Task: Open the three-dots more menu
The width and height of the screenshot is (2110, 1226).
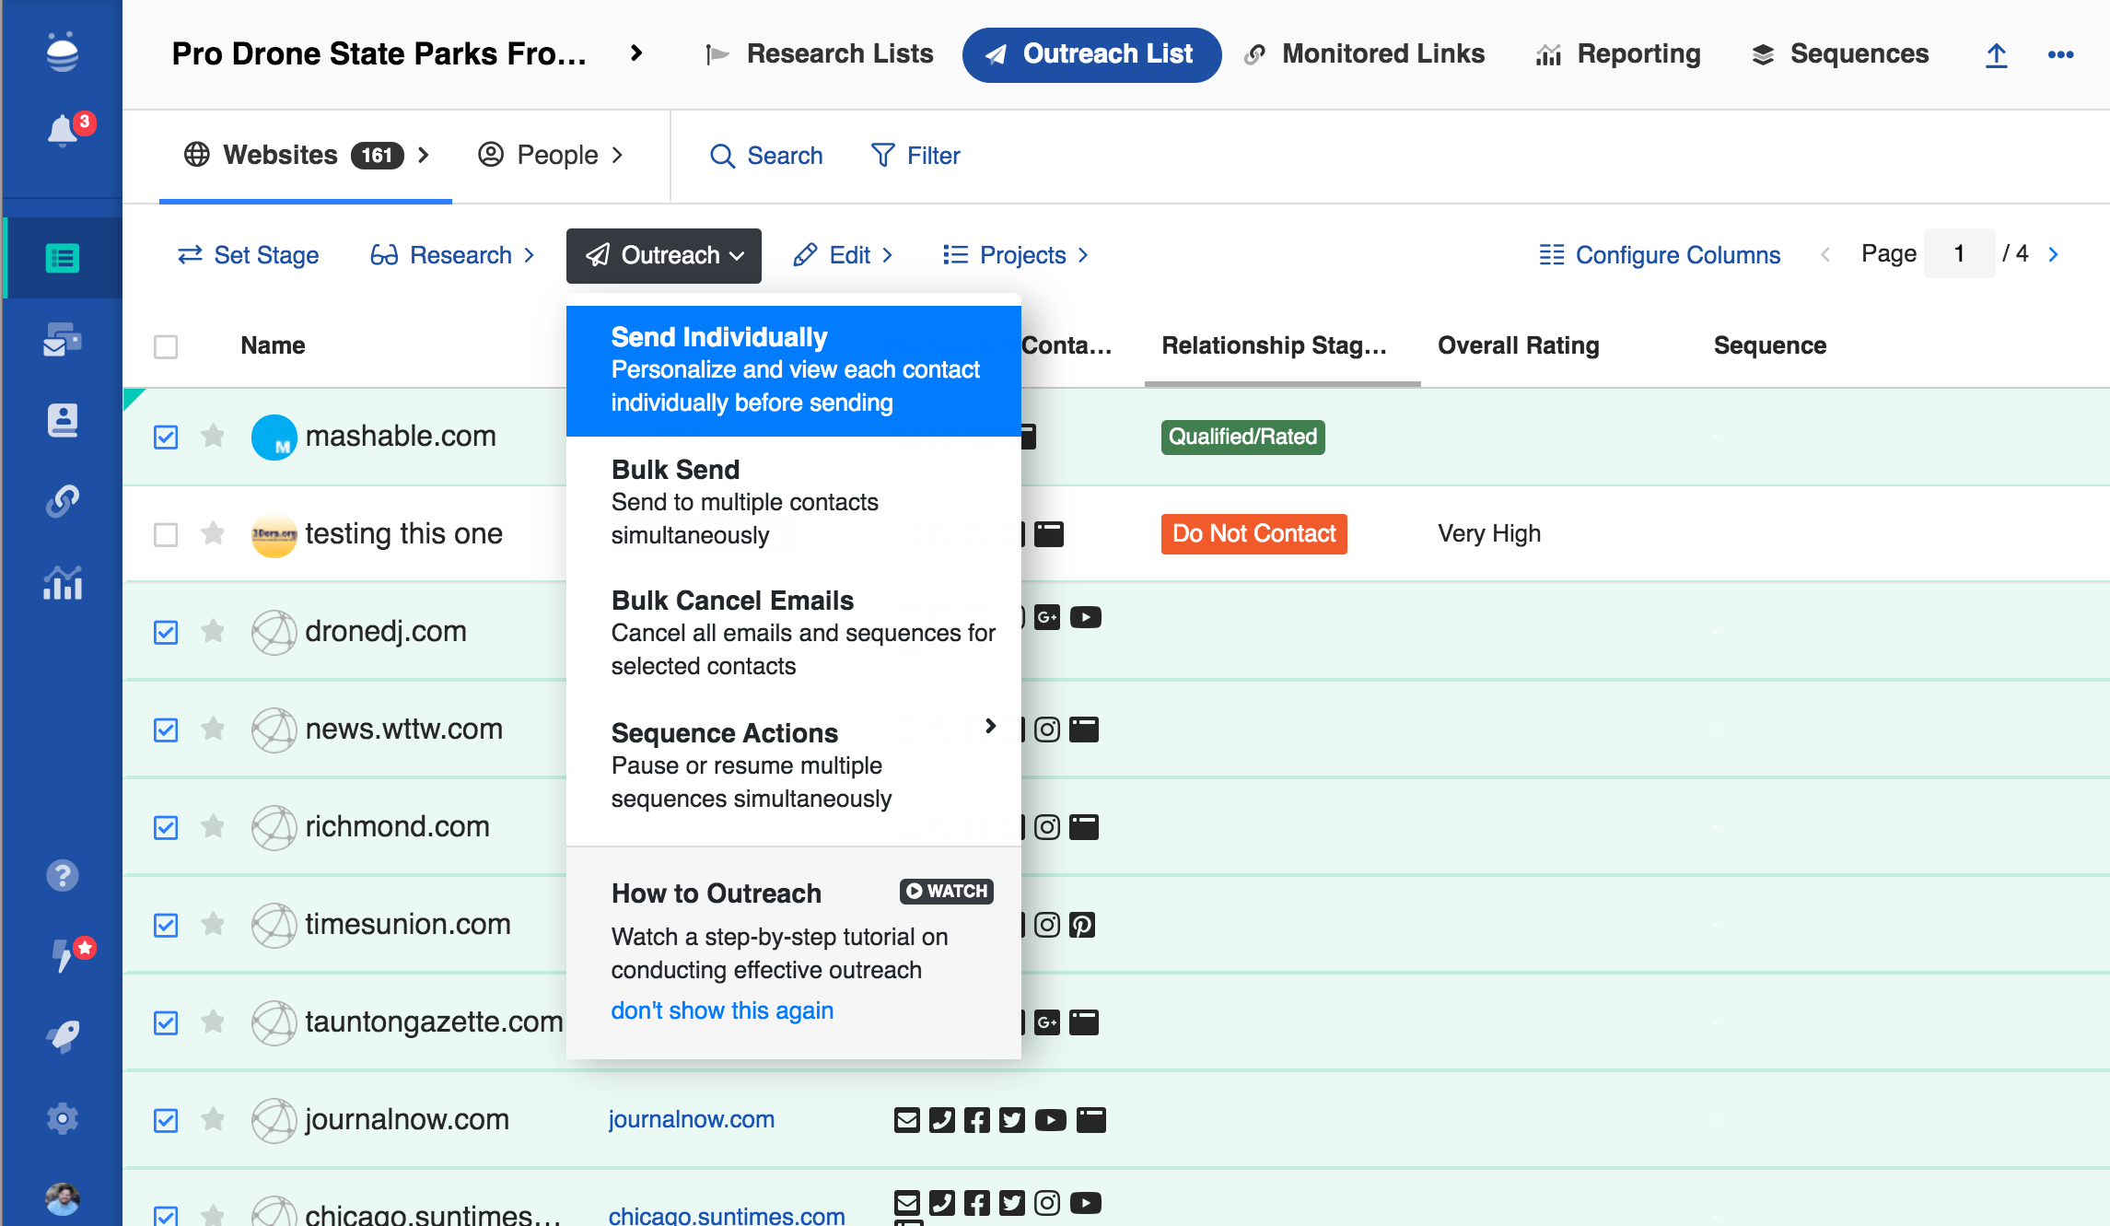Action: pyautogui.click(x=2060, y=55)
